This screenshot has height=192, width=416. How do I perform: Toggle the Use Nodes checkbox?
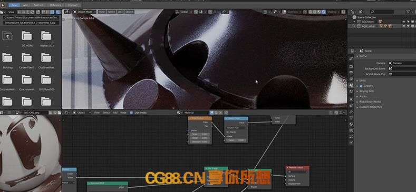click(x=131, y=113)
